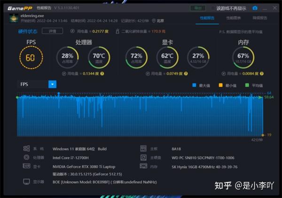
Task: Click the memory icon beside SK Hynix 16GB
Action: pos(143,166)
